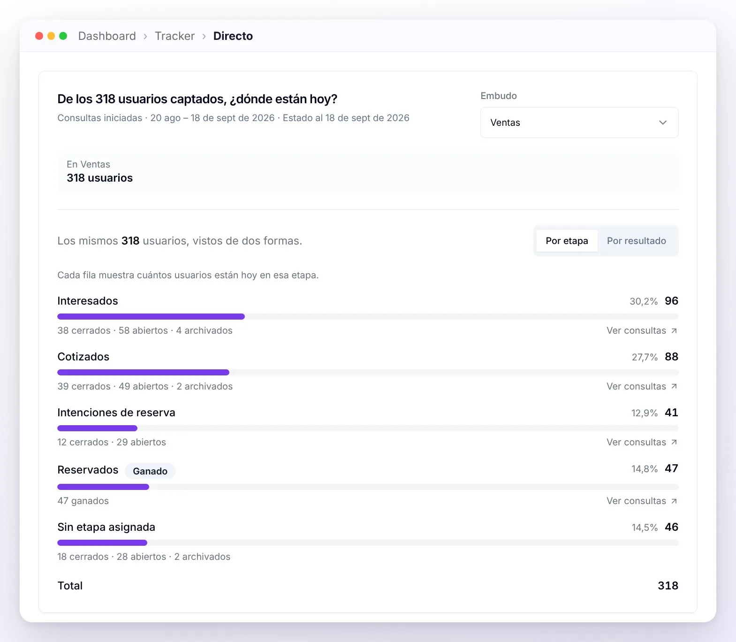Click the yellow minimize window dot
736x642 pixels.
click(51, 36)
